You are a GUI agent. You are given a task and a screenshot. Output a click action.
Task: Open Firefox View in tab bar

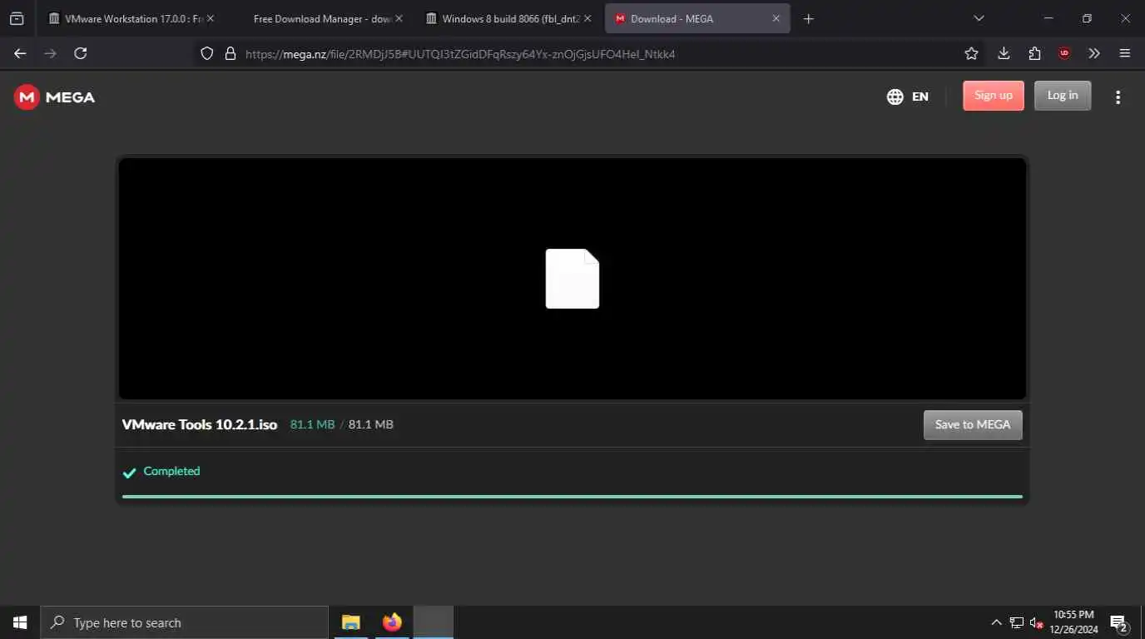click(17, 18)
